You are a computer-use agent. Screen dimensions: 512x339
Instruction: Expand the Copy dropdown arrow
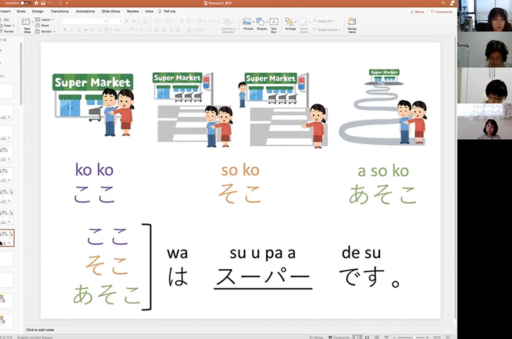pyautogui.click(x=13, y=26)
